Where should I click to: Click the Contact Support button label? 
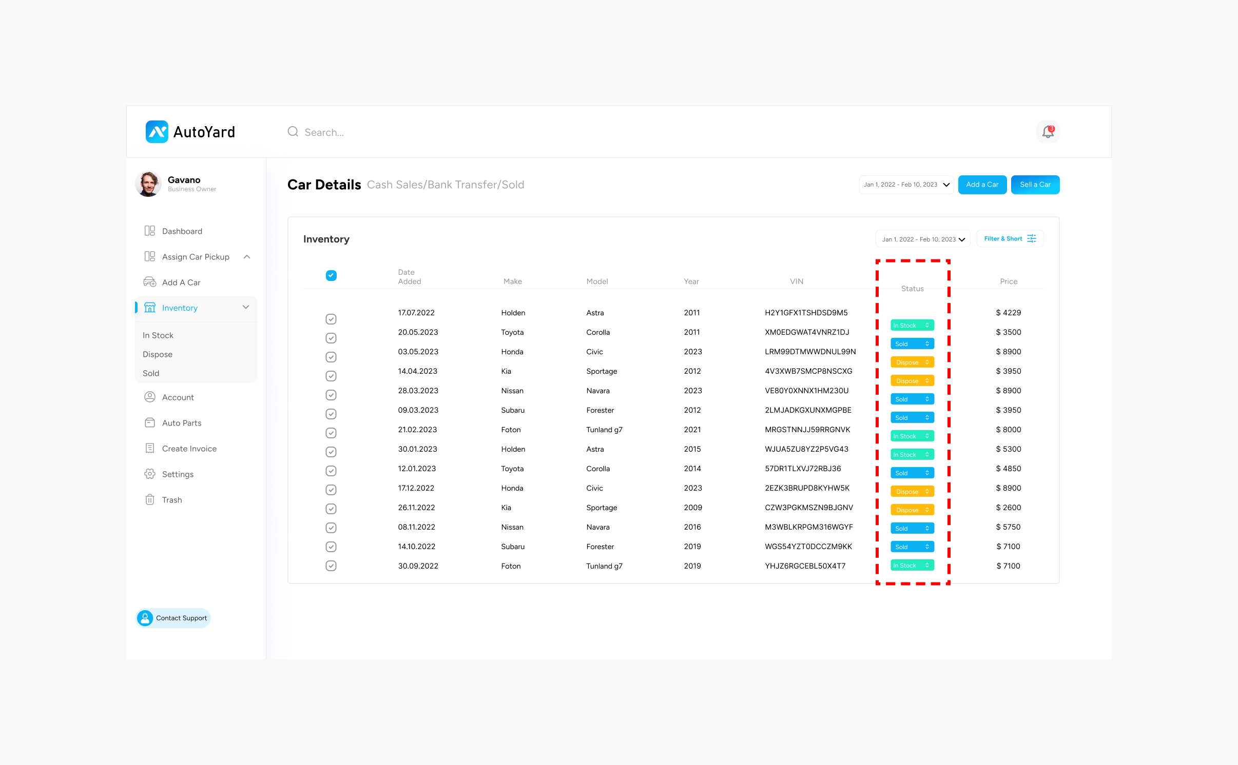click(x=181, y=618)
